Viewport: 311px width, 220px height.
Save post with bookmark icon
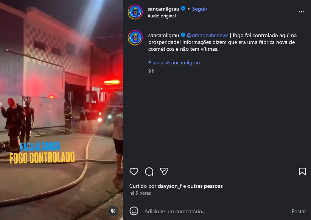[x=302, y=172]
